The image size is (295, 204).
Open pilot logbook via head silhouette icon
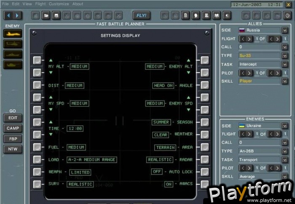point(196,16)
